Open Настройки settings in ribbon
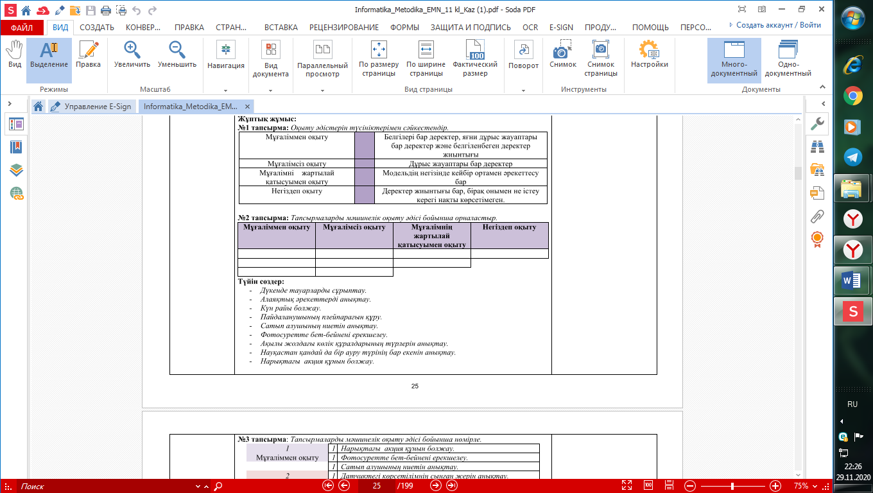Image resolution: width=873 pixels, height=493 pixels. pyautogui.click(x=649, y=55)
